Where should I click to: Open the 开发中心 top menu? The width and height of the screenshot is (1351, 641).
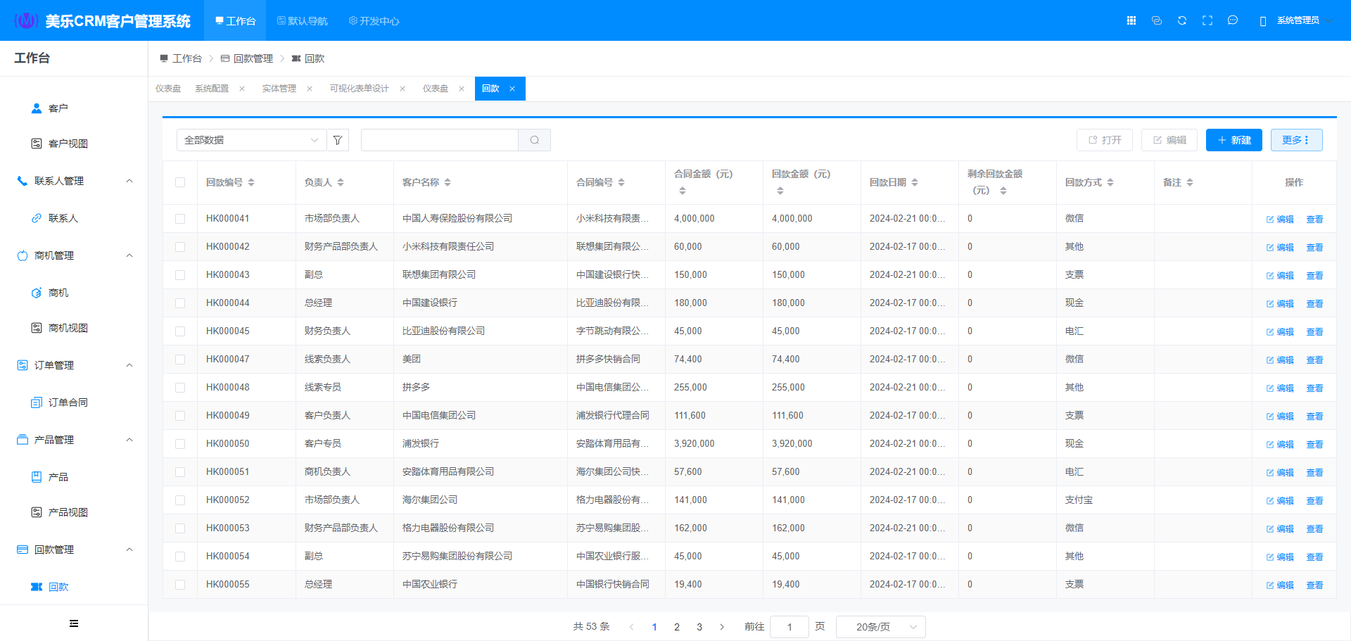(374, 21)
